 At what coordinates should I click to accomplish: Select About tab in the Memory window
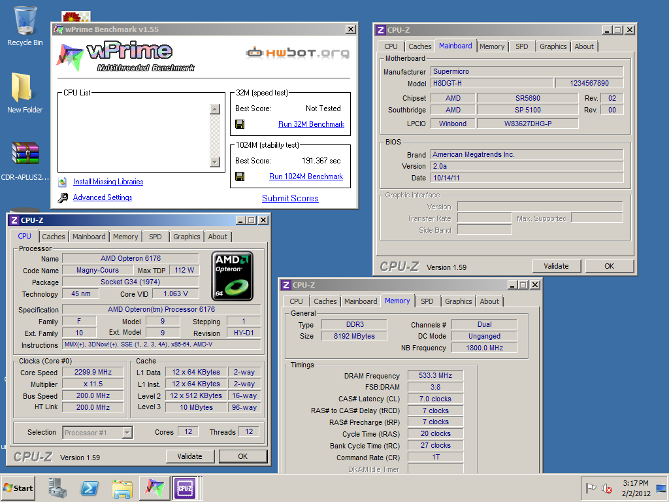[489, 301]
